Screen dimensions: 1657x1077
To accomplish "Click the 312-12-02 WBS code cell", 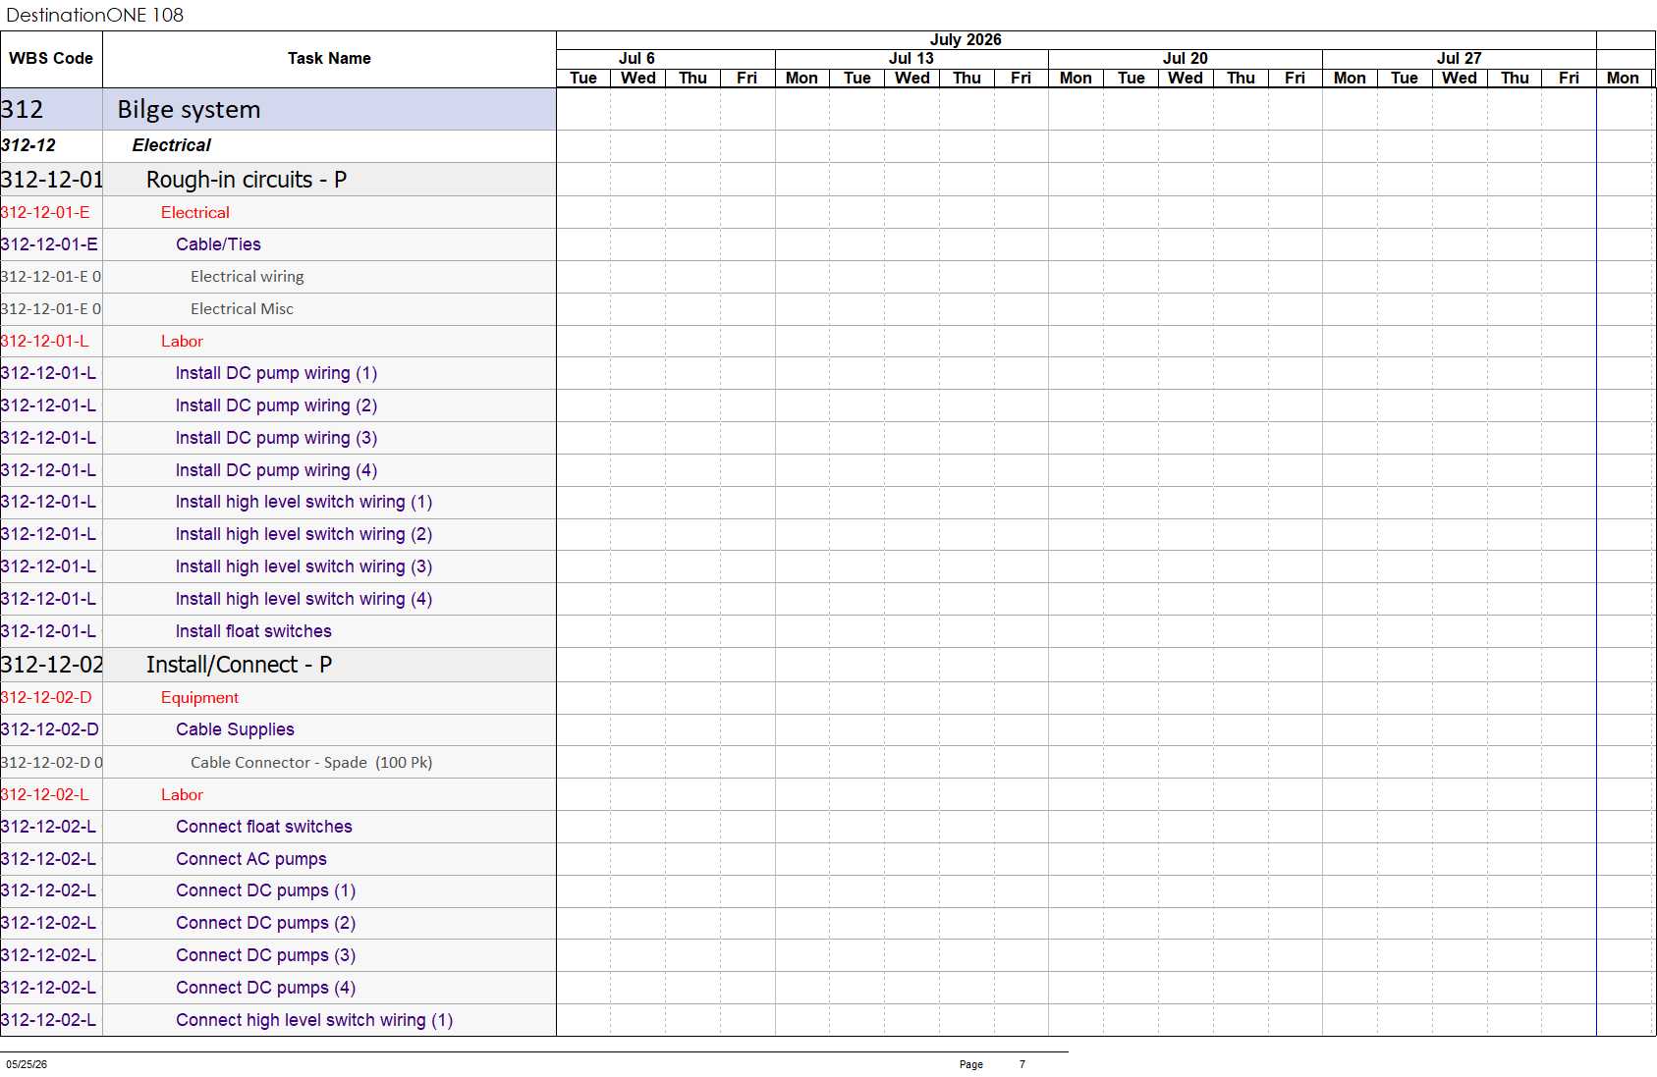I will (x=51, y=665).
